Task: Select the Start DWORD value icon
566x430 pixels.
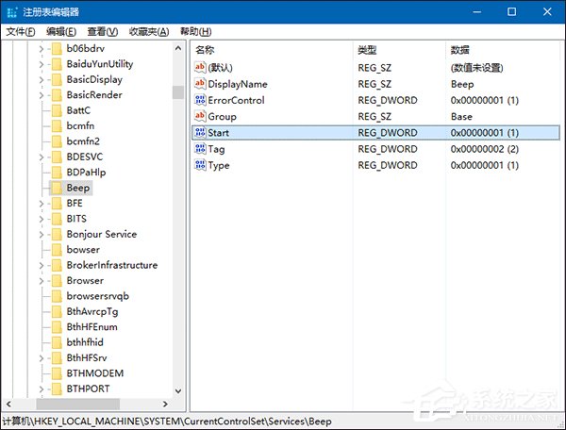Action: tap(200, 132)
